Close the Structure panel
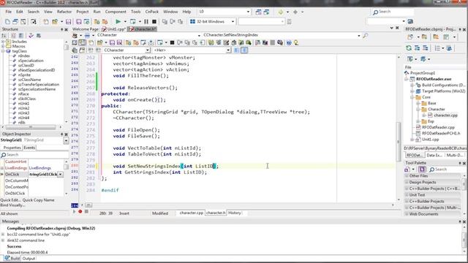 (67, 29)
